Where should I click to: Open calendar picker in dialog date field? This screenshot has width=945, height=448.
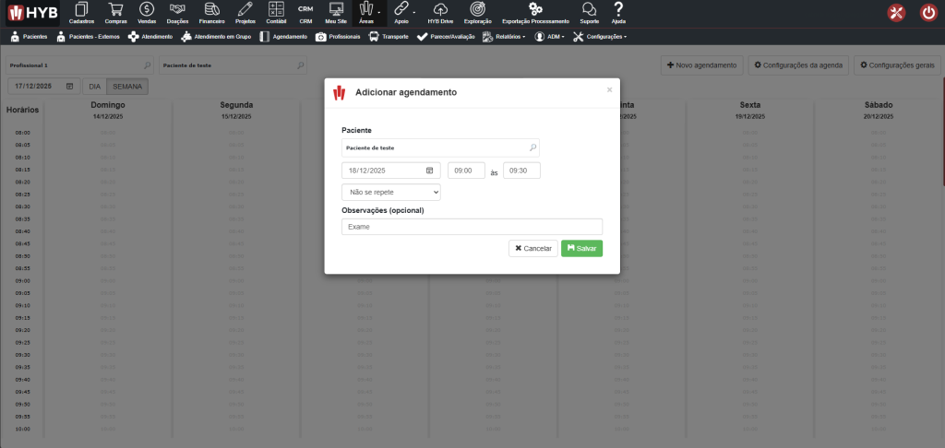pos(429,171)
